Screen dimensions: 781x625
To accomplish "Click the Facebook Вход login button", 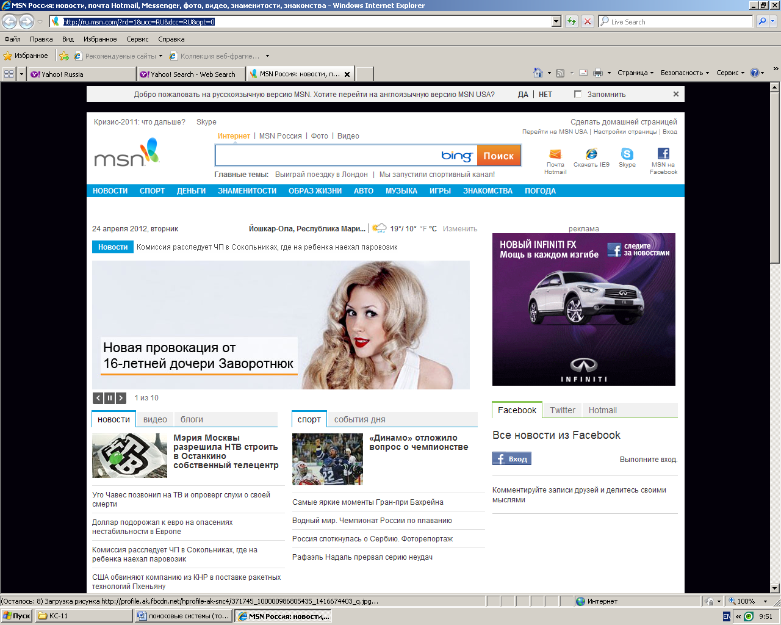I will coord(512,458).
